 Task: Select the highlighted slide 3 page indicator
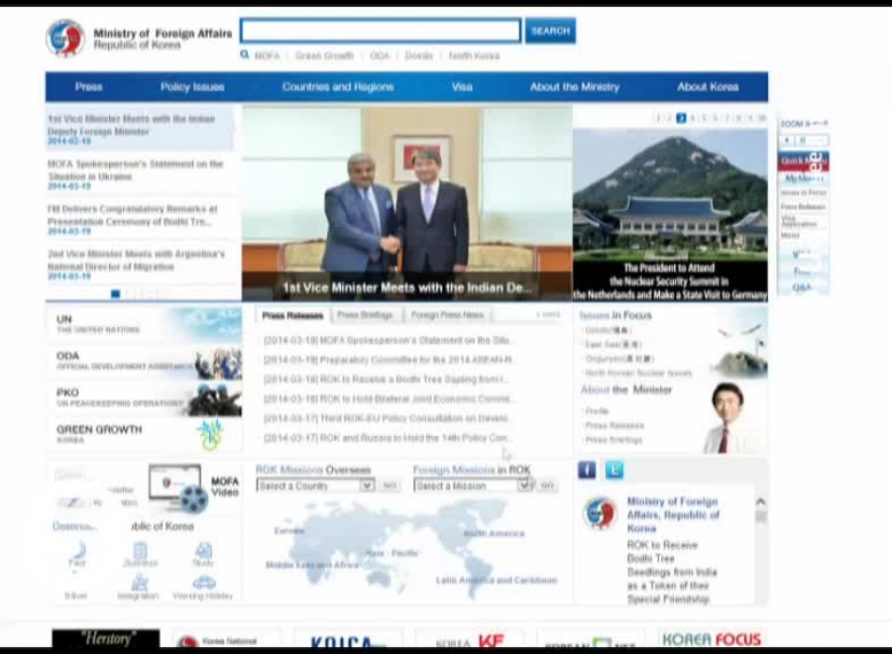click(681, 118)
